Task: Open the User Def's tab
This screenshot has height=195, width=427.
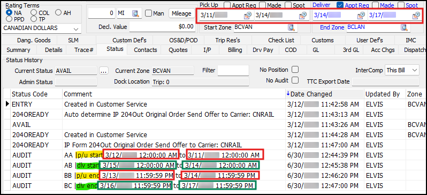Action: (370, 40)
